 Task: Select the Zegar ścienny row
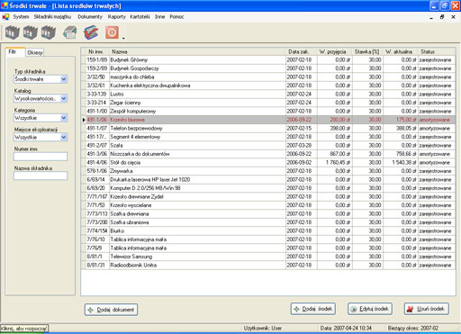[268, 103]
